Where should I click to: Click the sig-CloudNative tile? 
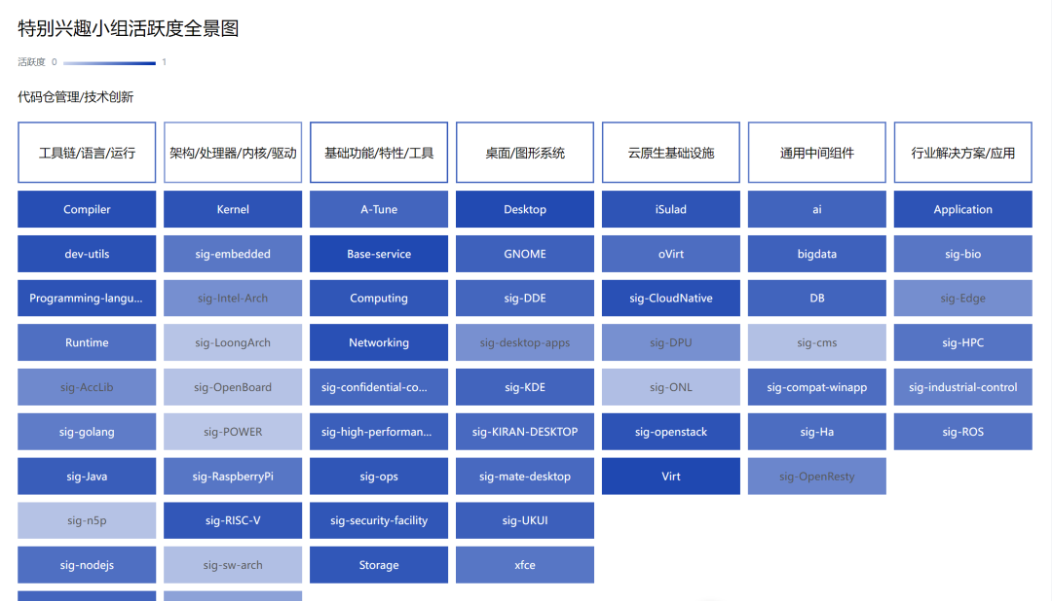click(x=671, y=299)
